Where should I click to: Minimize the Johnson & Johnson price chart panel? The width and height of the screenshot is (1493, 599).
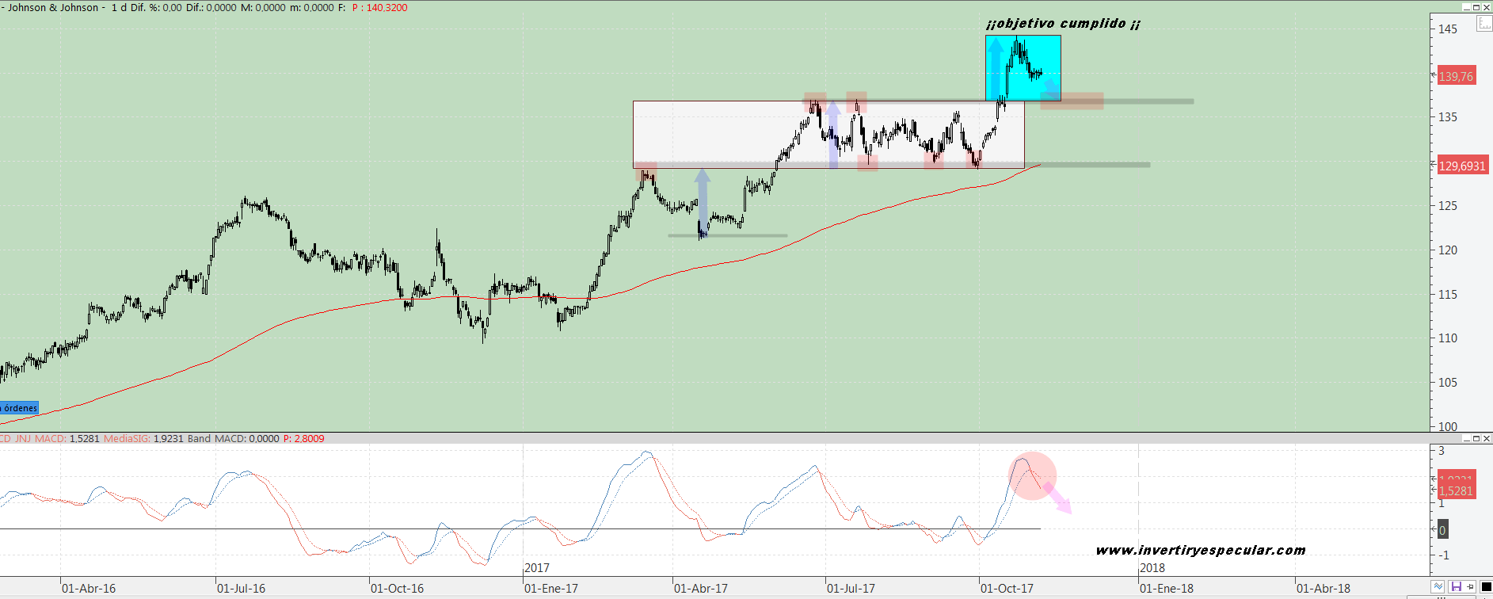1466,7
